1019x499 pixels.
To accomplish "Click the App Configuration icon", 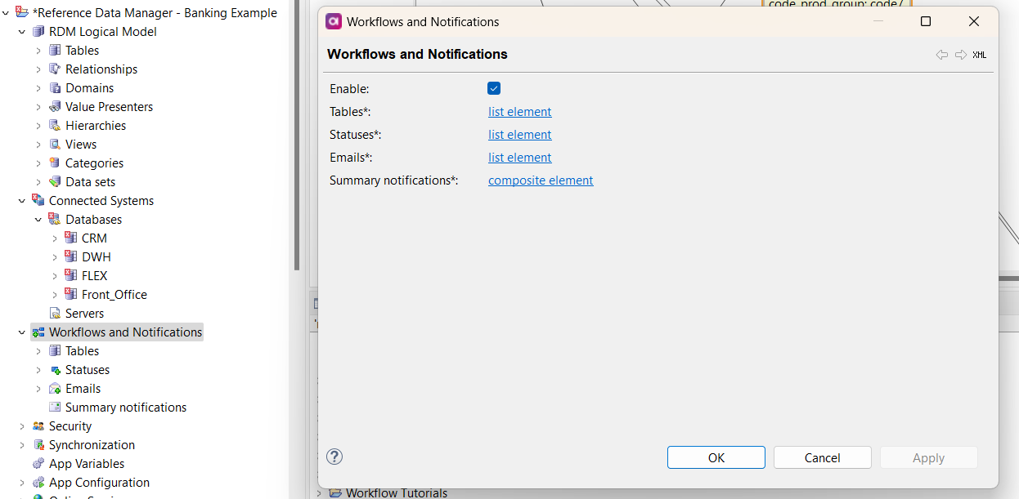I will point(38,482).
